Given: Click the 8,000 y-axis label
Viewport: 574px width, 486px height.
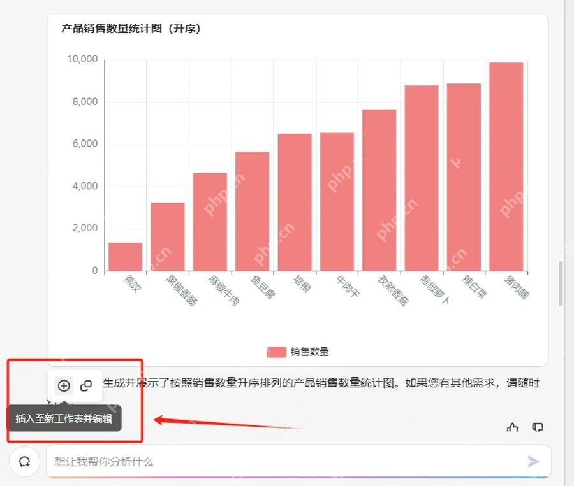Looking at the screenshot, I should pyautogui.click(x=85, y=102).
